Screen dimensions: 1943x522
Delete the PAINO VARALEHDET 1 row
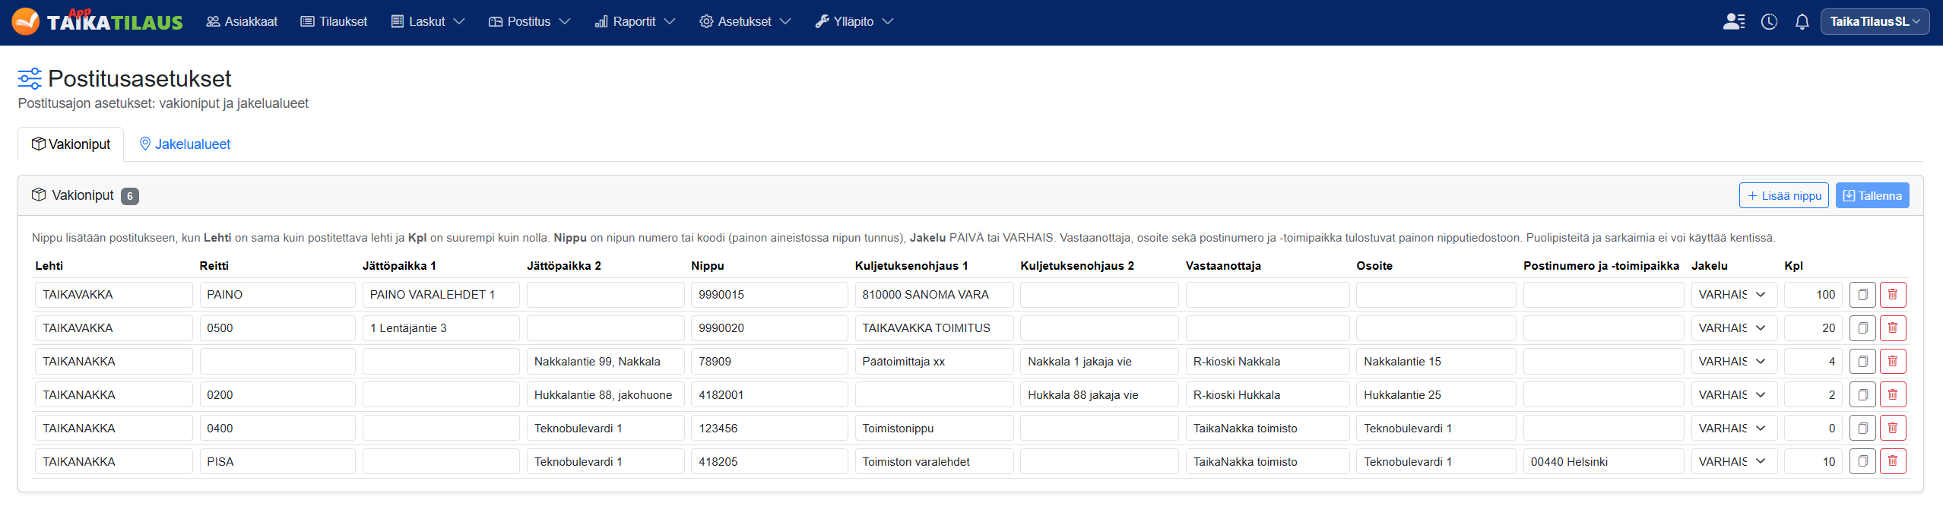(x=1893, y=295)
